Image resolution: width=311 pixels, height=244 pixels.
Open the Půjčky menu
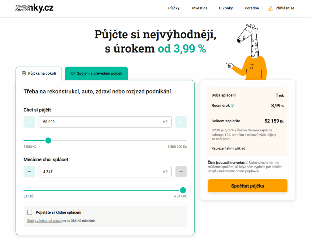pyautogui.click(x=174, y=8)
